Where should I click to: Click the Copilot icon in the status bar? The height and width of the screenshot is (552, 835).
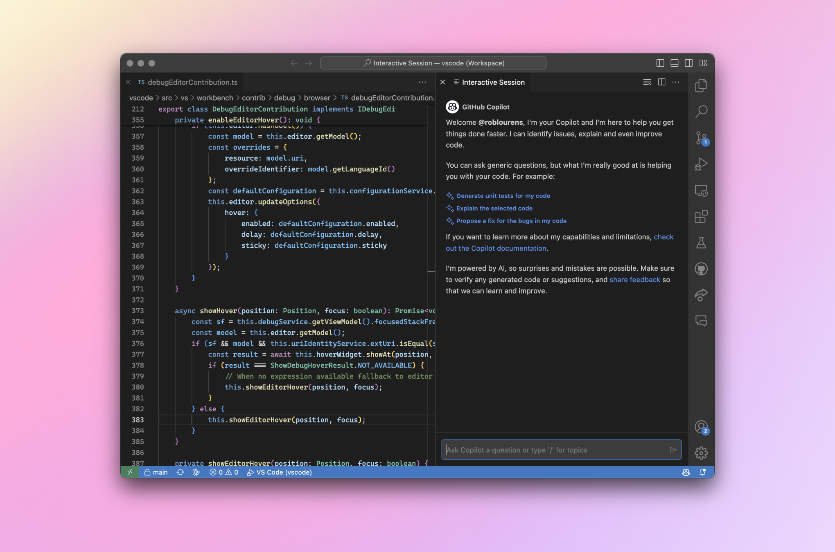pos(686,472)
